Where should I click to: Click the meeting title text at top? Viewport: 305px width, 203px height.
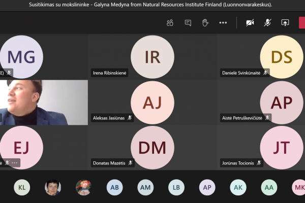click(x=150, y=5)
